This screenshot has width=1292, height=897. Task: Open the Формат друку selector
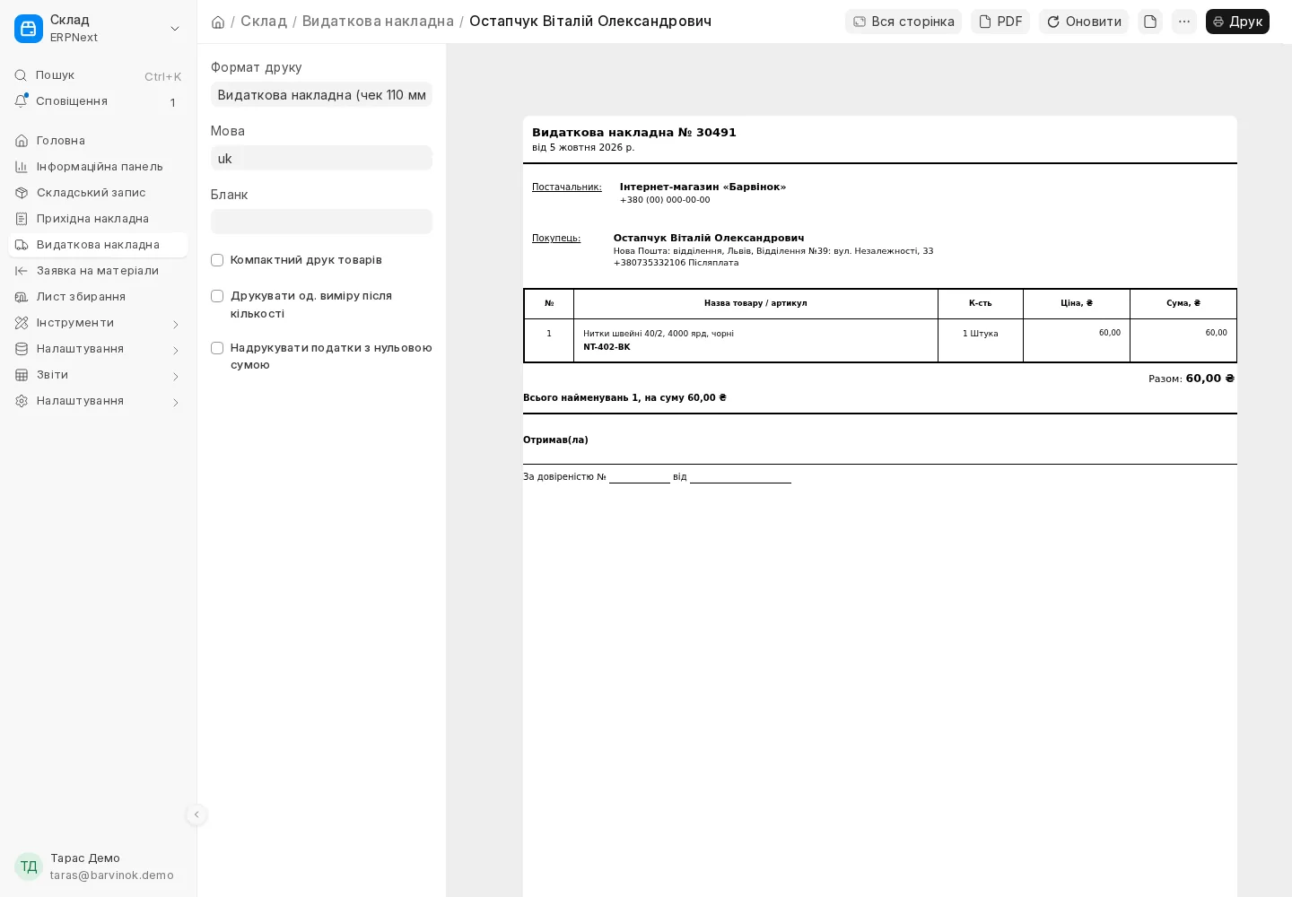coord(321,94)
